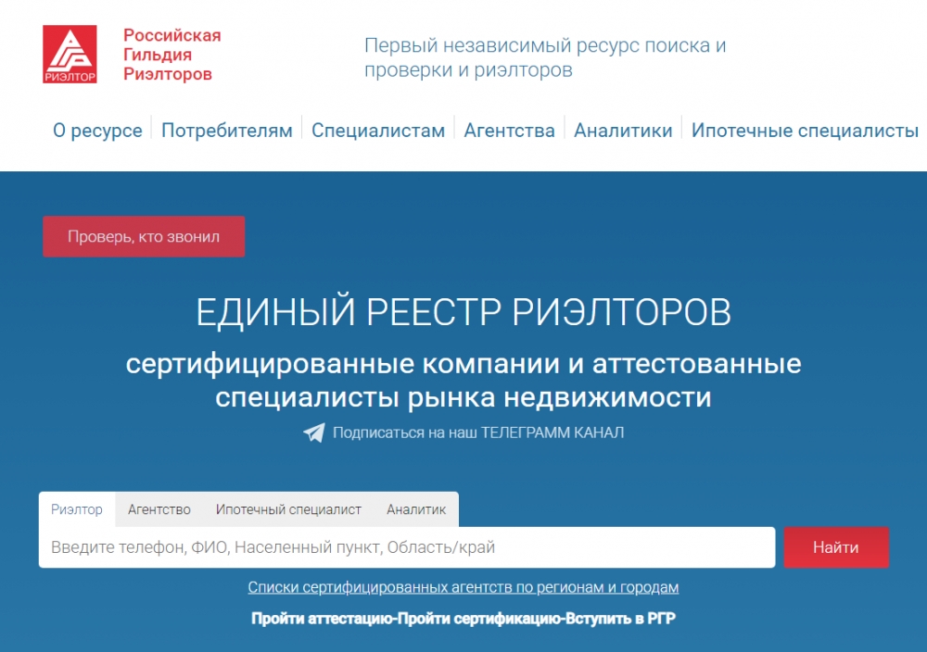
Task: Open the Аналитики section
Action: coord(625,131)
